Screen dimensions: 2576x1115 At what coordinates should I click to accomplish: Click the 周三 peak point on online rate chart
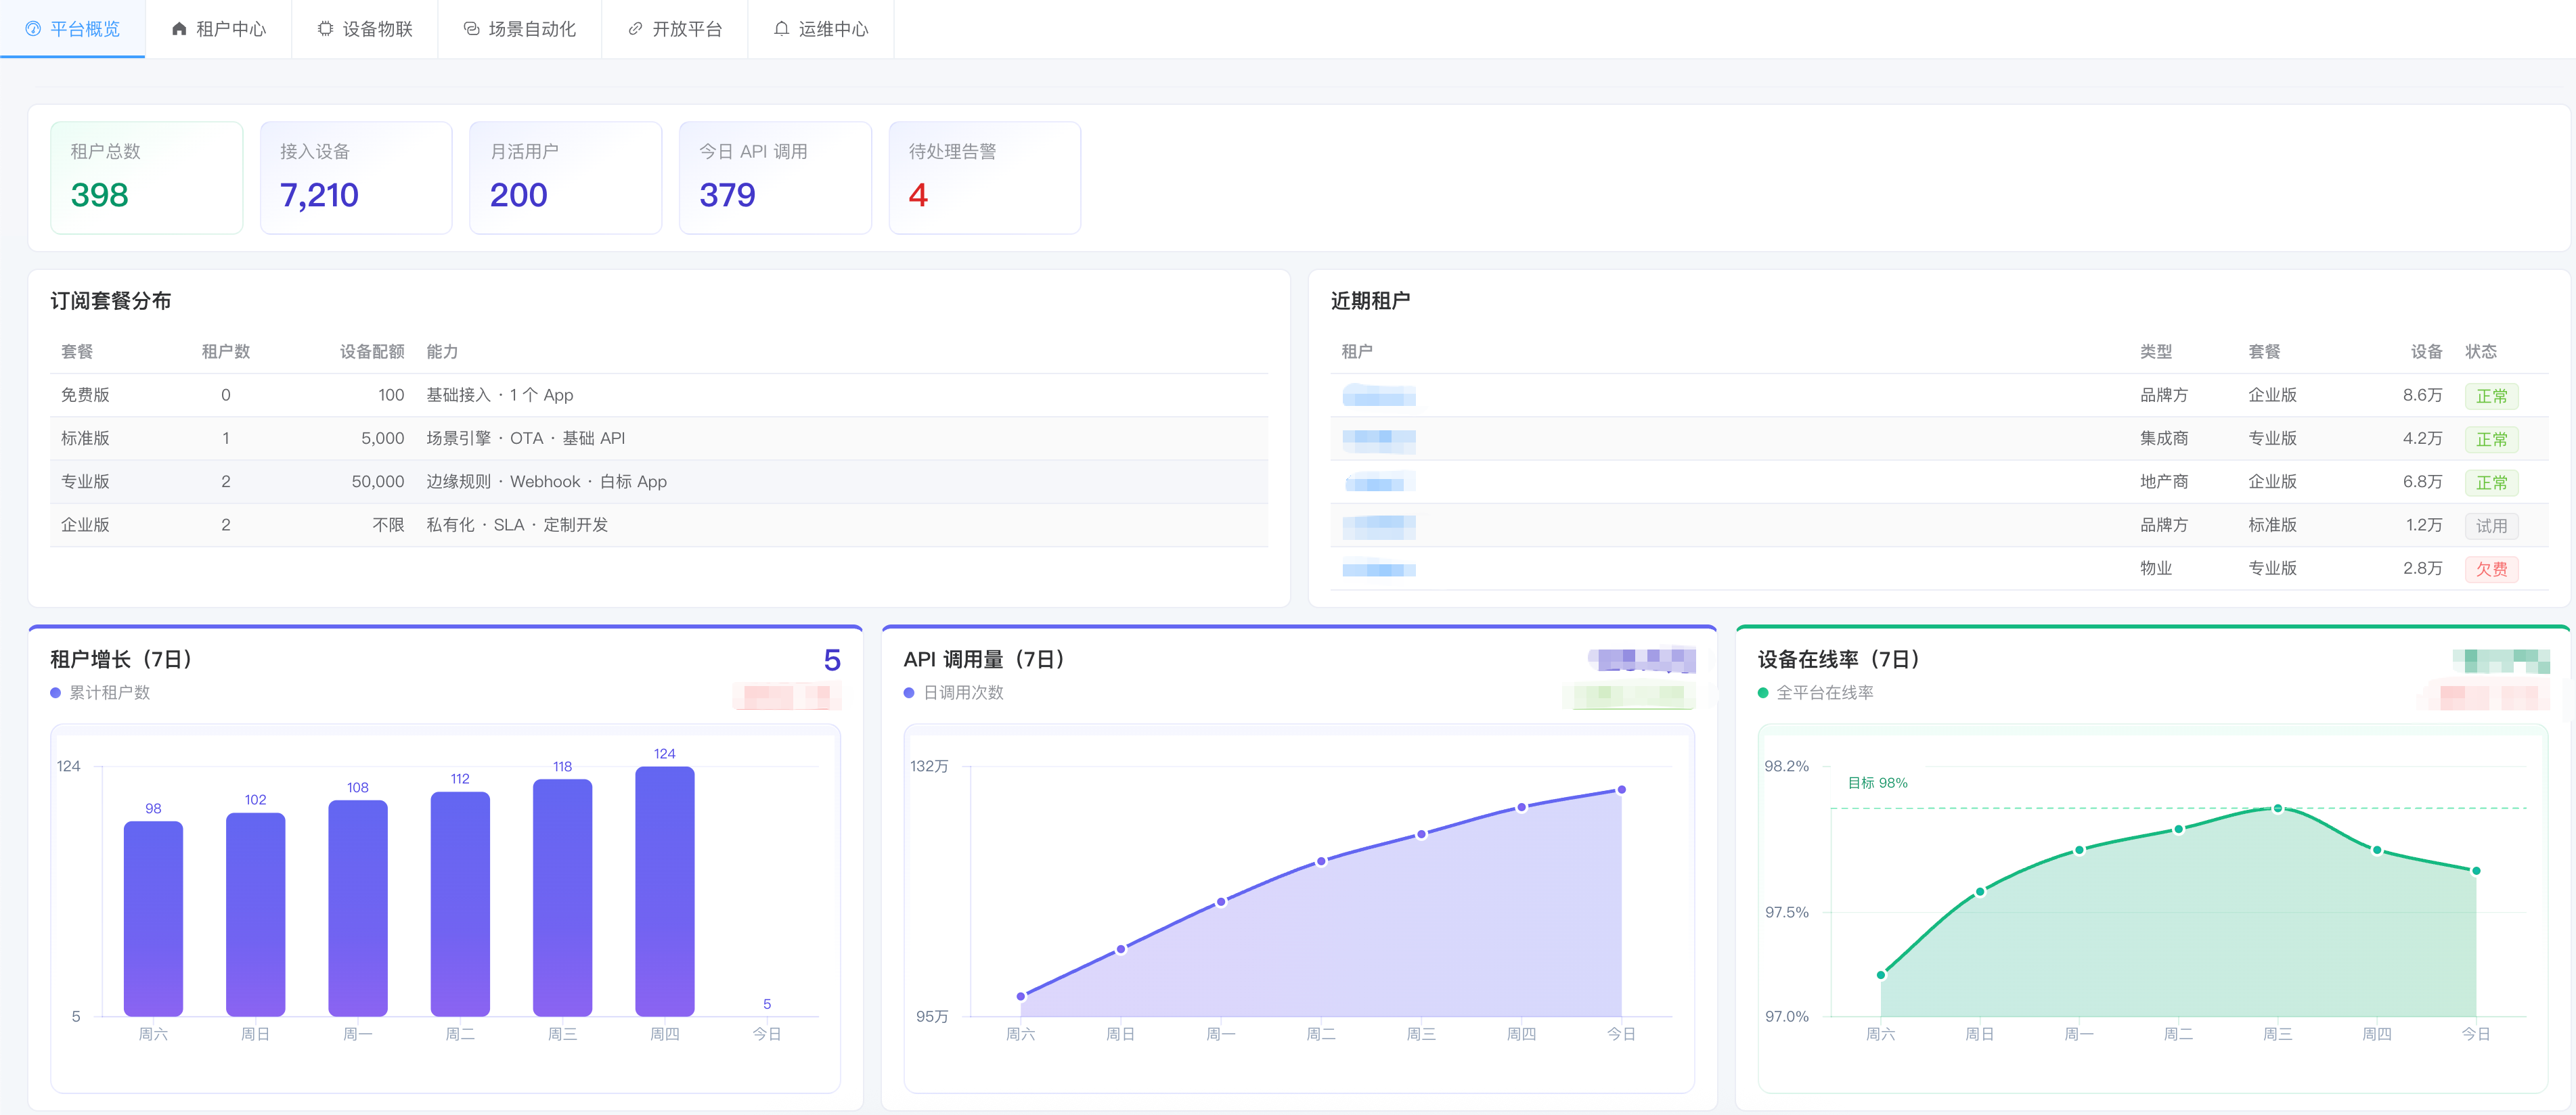(x=2278, y=808)
